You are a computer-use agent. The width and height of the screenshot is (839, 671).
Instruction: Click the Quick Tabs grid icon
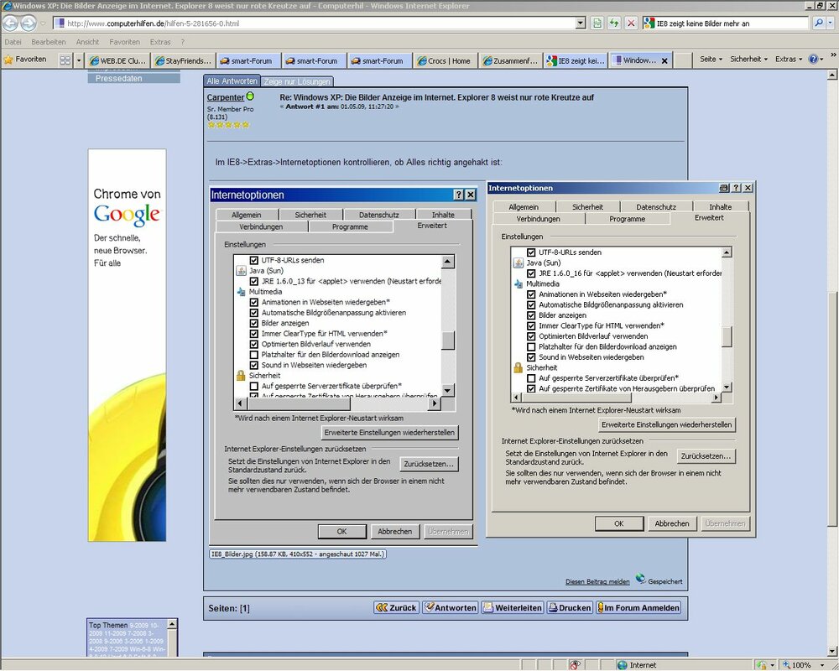click(65, 60)
